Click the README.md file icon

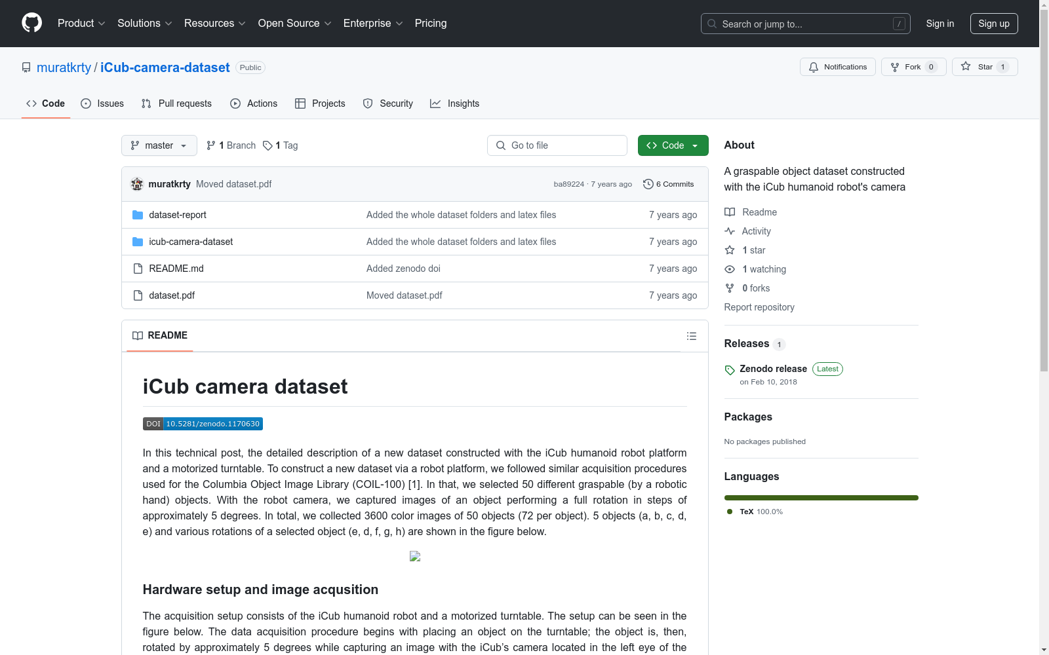[138, 269]
